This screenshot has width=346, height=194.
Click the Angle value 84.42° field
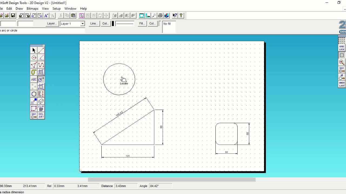[161, 186]
